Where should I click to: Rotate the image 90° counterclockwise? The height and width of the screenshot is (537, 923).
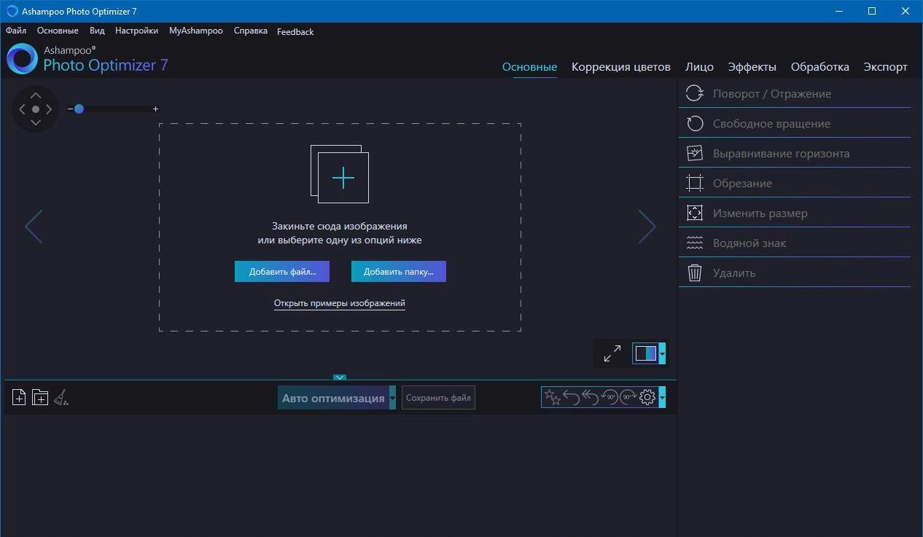(609, 397)
